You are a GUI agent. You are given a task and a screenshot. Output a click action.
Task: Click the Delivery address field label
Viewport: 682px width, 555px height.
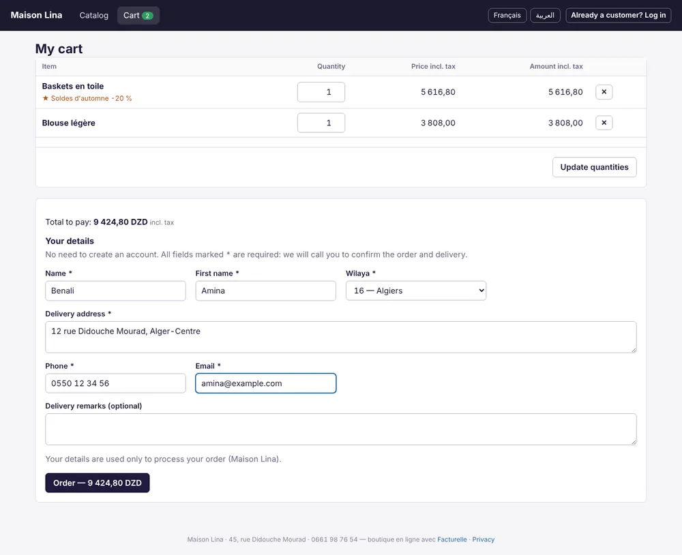tap(78, 314)
